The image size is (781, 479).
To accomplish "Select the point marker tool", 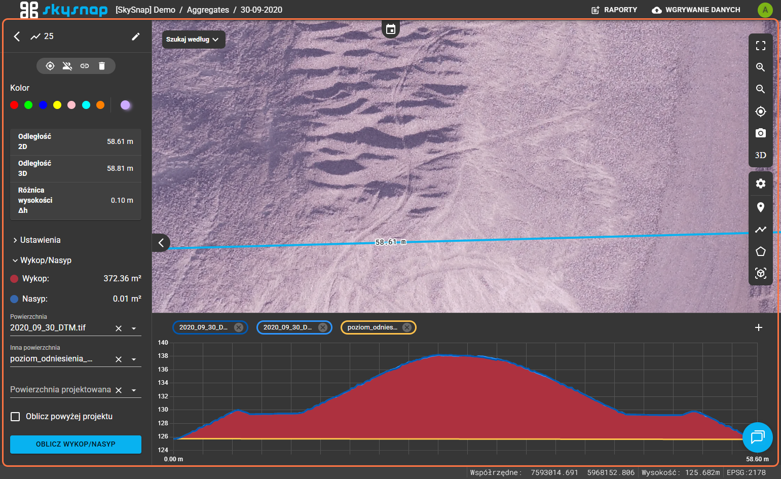I will (760, 207).
